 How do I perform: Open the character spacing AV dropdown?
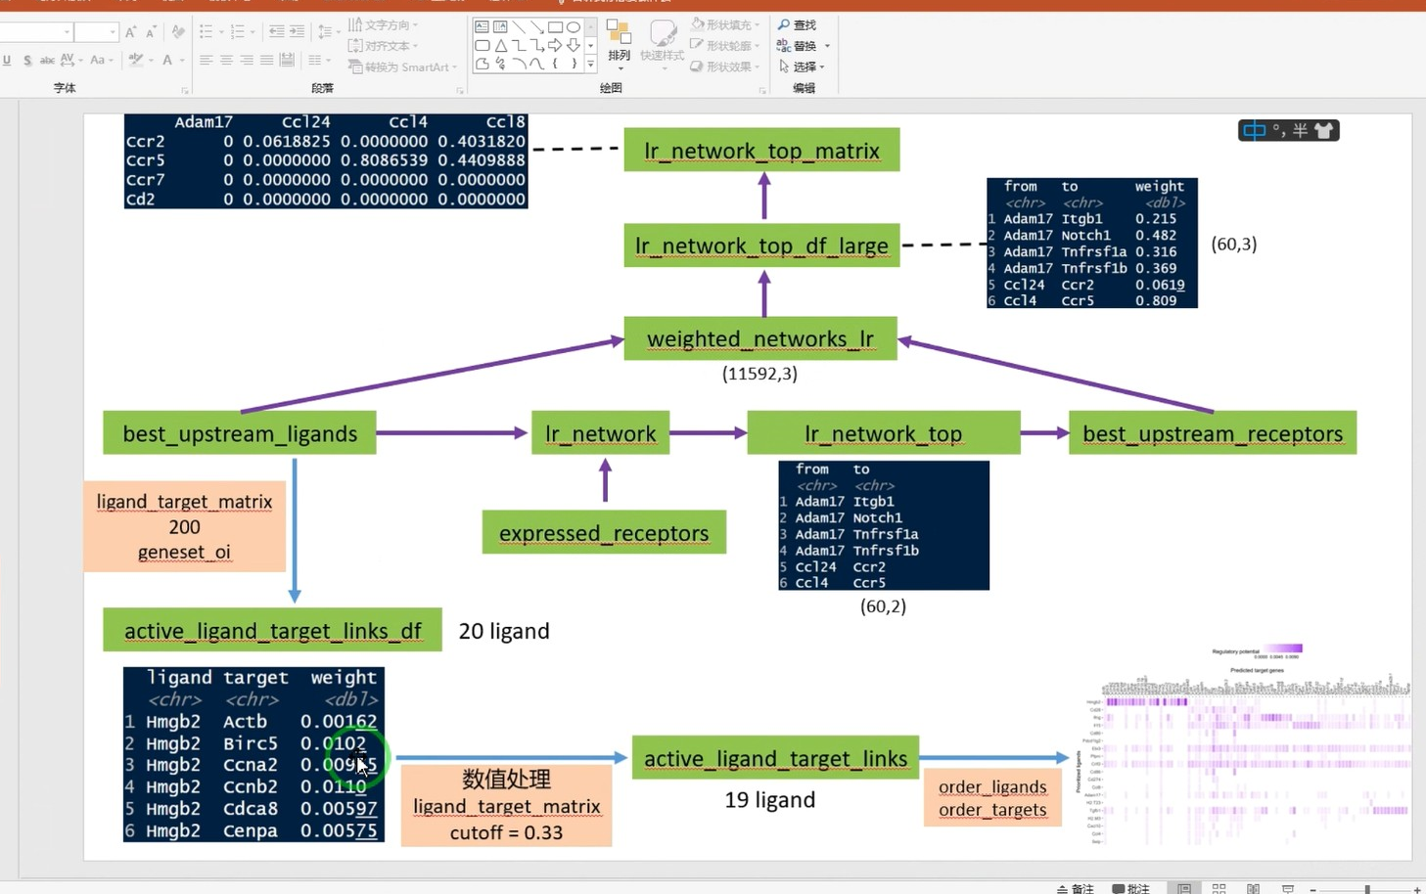71,60
